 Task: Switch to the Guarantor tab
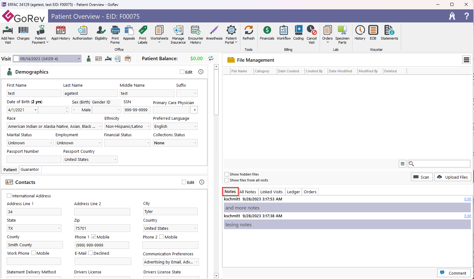pyautogui.click(x=30, y=169)
